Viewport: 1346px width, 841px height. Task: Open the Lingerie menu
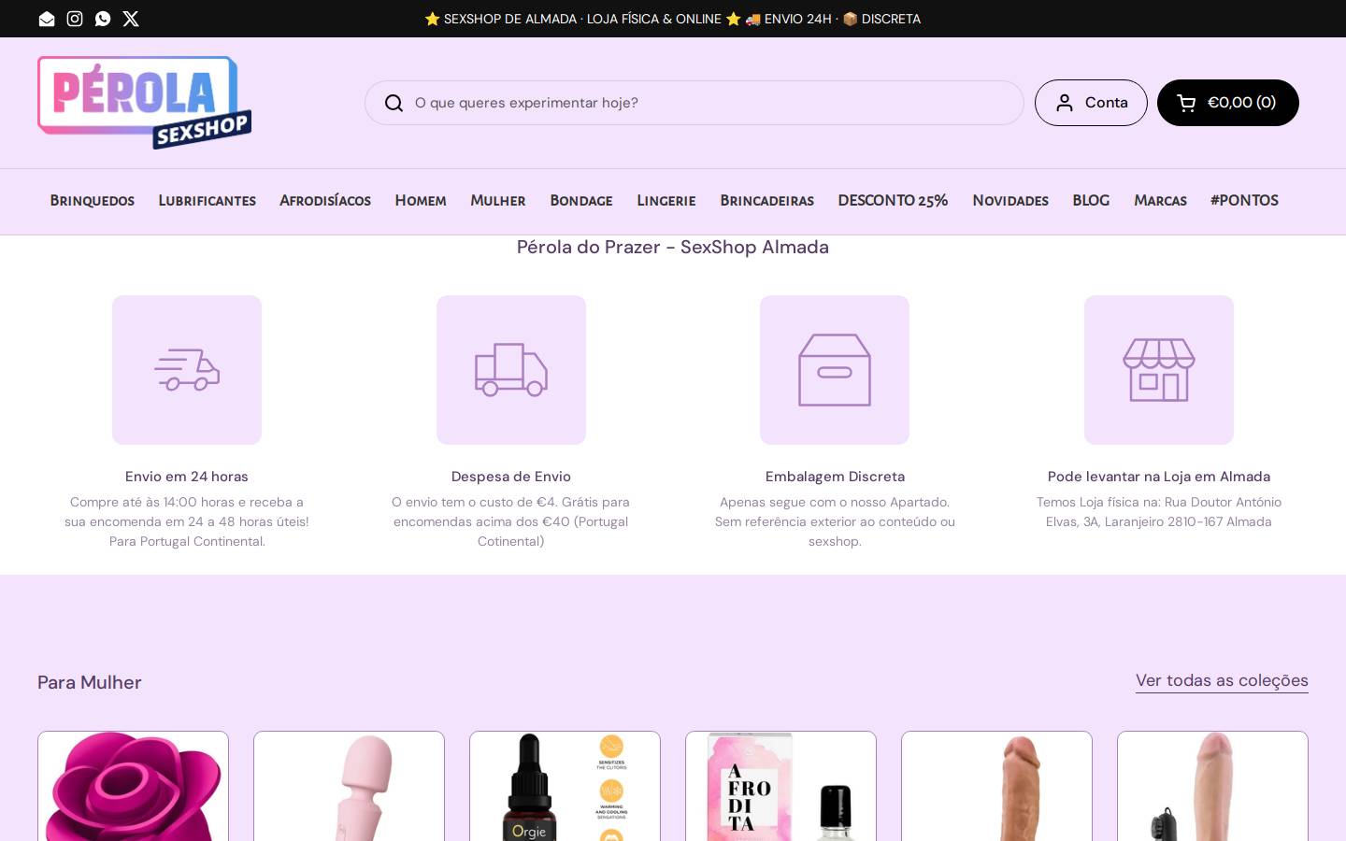666,201
